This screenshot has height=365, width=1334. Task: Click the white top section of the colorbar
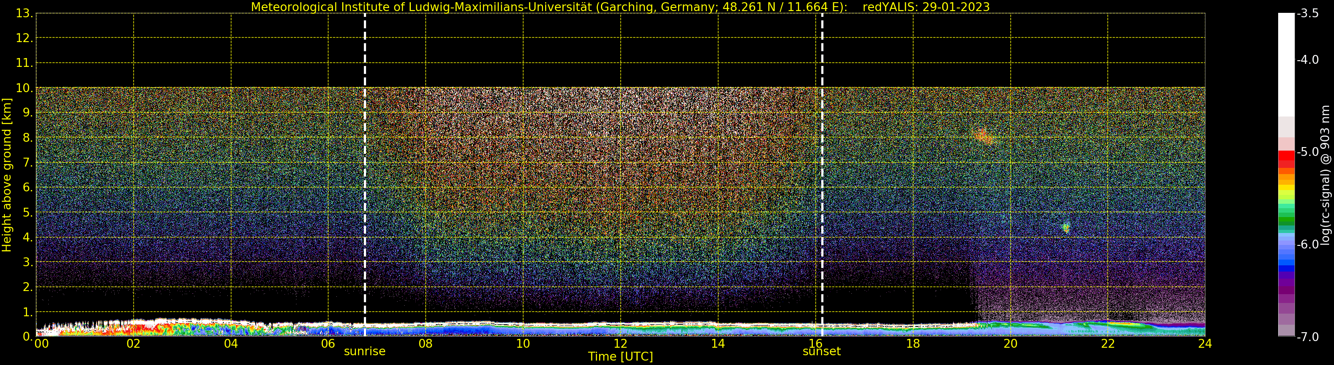tap(1286, 65)
